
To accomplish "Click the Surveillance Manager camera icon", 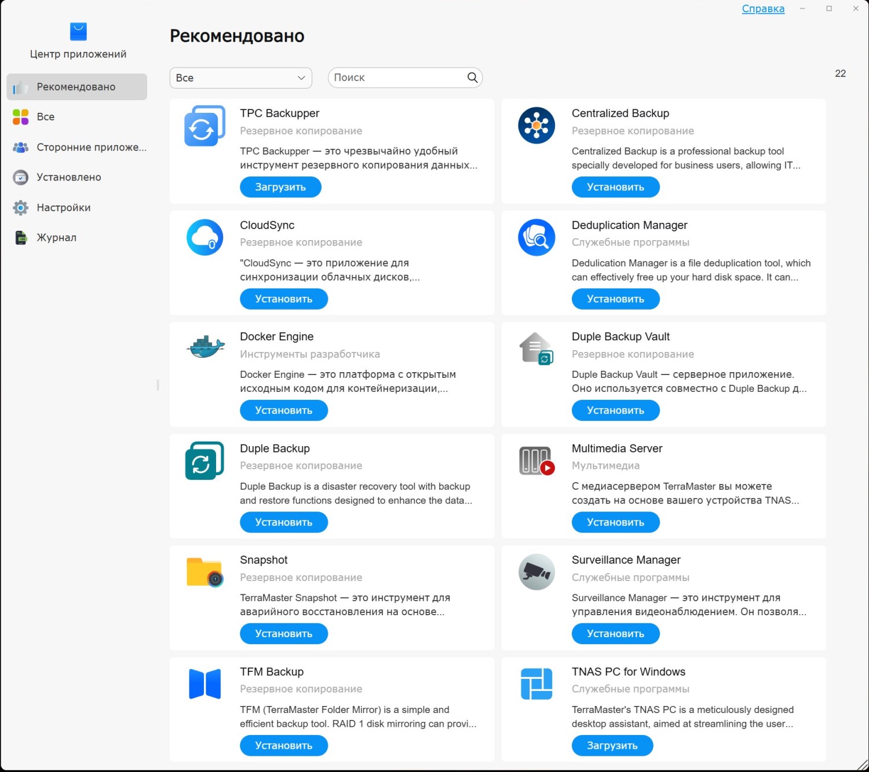I will (x=536, y=572).
